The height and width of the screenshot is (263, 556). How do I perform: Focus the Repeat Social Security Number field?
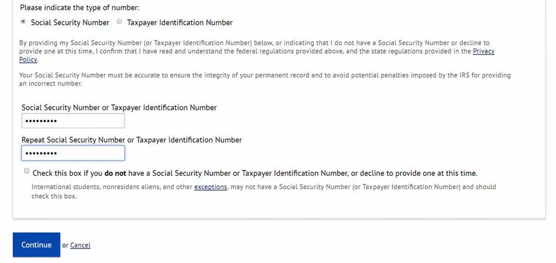click(73, 153)
